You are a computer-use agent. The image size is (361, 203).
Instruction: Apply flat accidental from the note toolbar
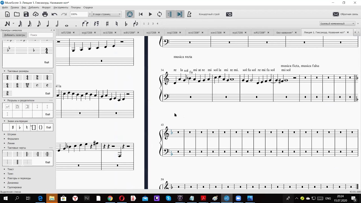tap(126, 24)
